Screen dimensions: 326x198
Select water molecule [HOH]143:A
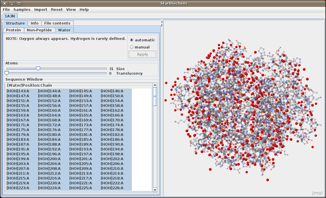(x=18, y=91)
